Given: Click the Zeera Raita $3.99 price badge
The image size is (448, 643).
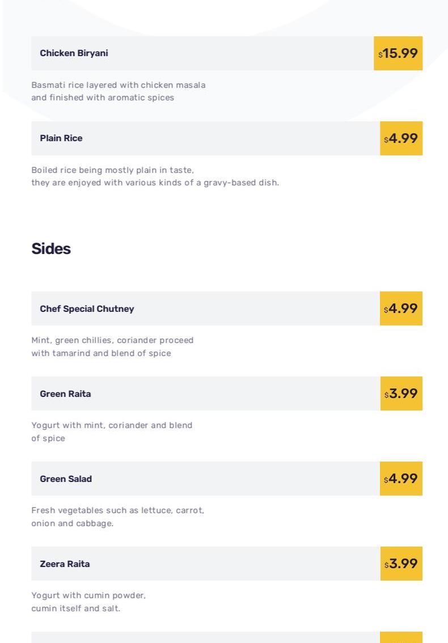Looking at the screenshot, I should pyautogui.click(x=401, y=564).
